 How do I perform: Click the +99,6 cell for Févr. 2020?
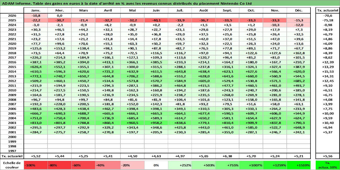(x=60, y=44)
